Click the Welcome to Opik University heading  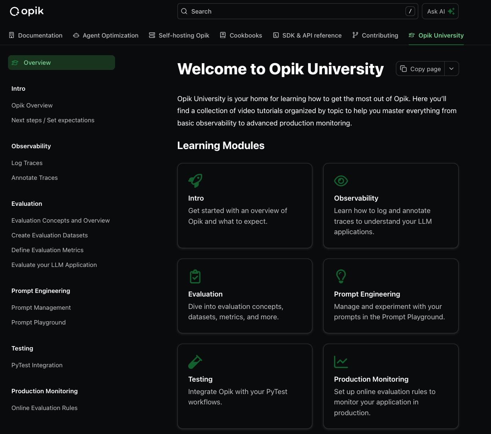click(x=280, y=69)
